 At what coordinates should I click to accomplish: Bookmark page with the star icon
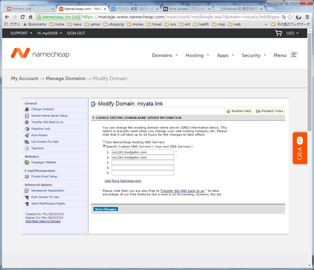coord(290,17)
